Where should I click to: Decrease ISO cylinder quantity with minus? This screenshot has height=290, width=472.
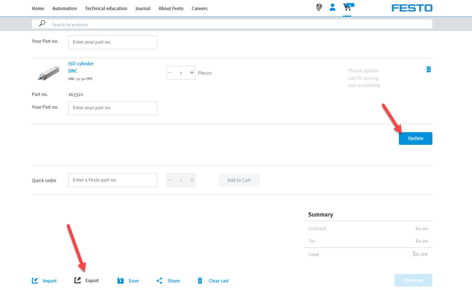click(170, 73)
